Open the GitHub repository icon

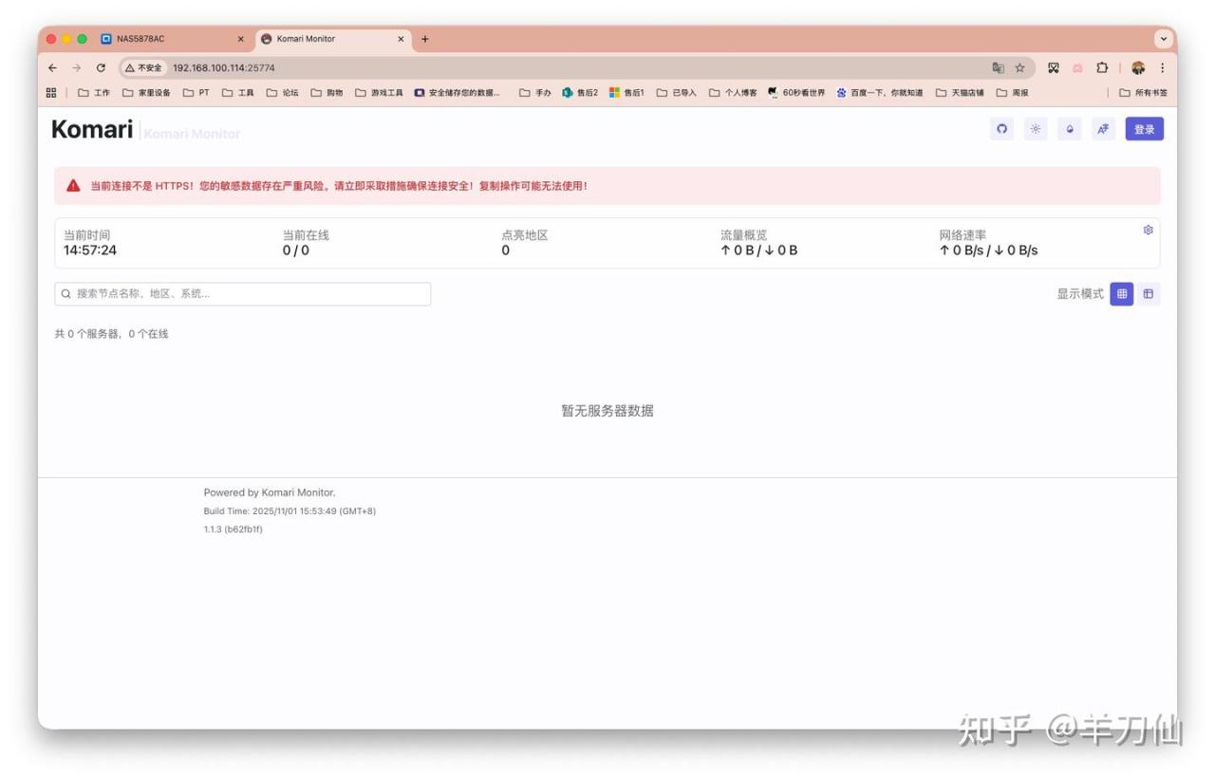(x=1001, y=130)
